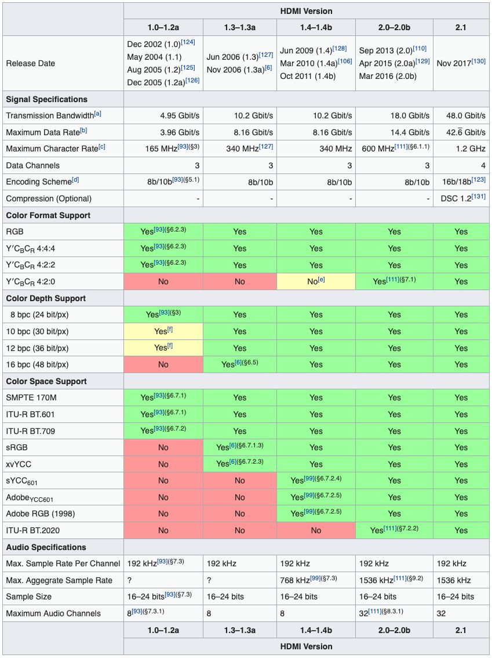Click the Max. Aggregate Sample Rate label
This screenshot has height=658, width=492.
coord(59,581)
